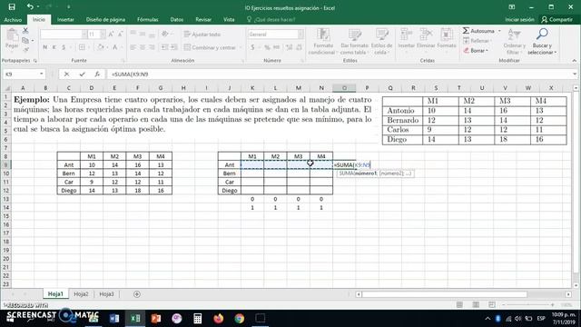Screen dimensions: 581x327
Task: Click the Copy icon in clipboard group
Action: 25,40
